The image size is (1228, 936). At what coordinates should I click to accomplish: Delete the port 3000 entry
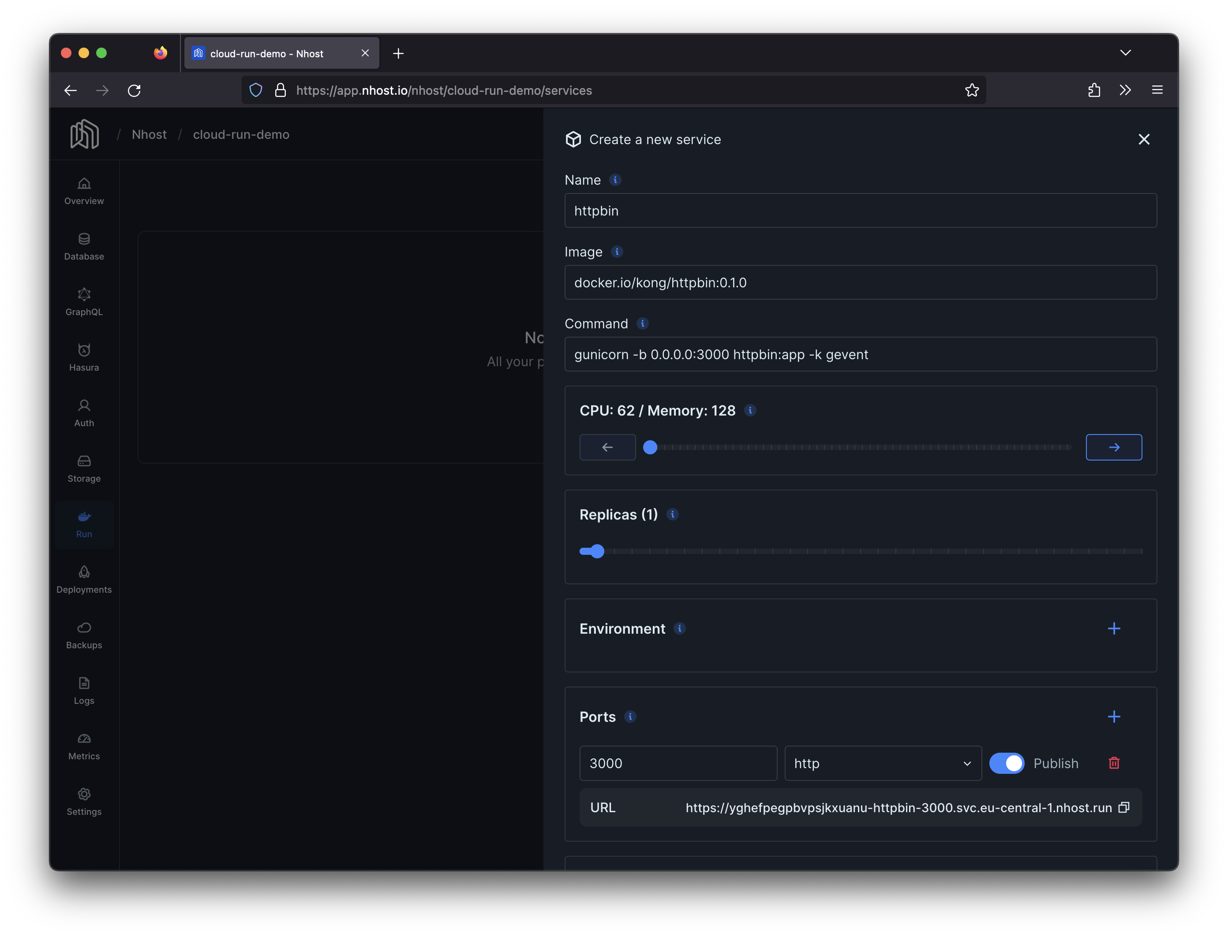click(1114, 763)
